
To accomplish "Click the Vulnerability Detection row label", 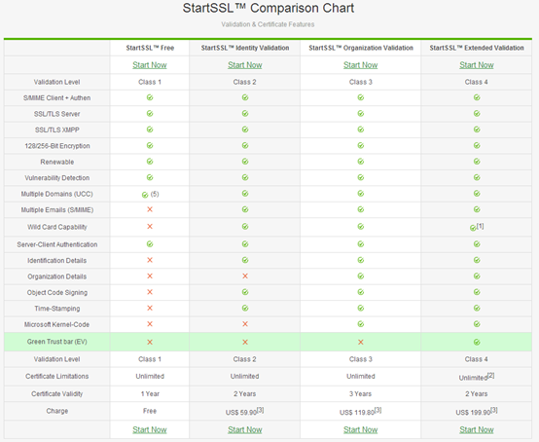I will pyautogui.click(x=57, y=178).
